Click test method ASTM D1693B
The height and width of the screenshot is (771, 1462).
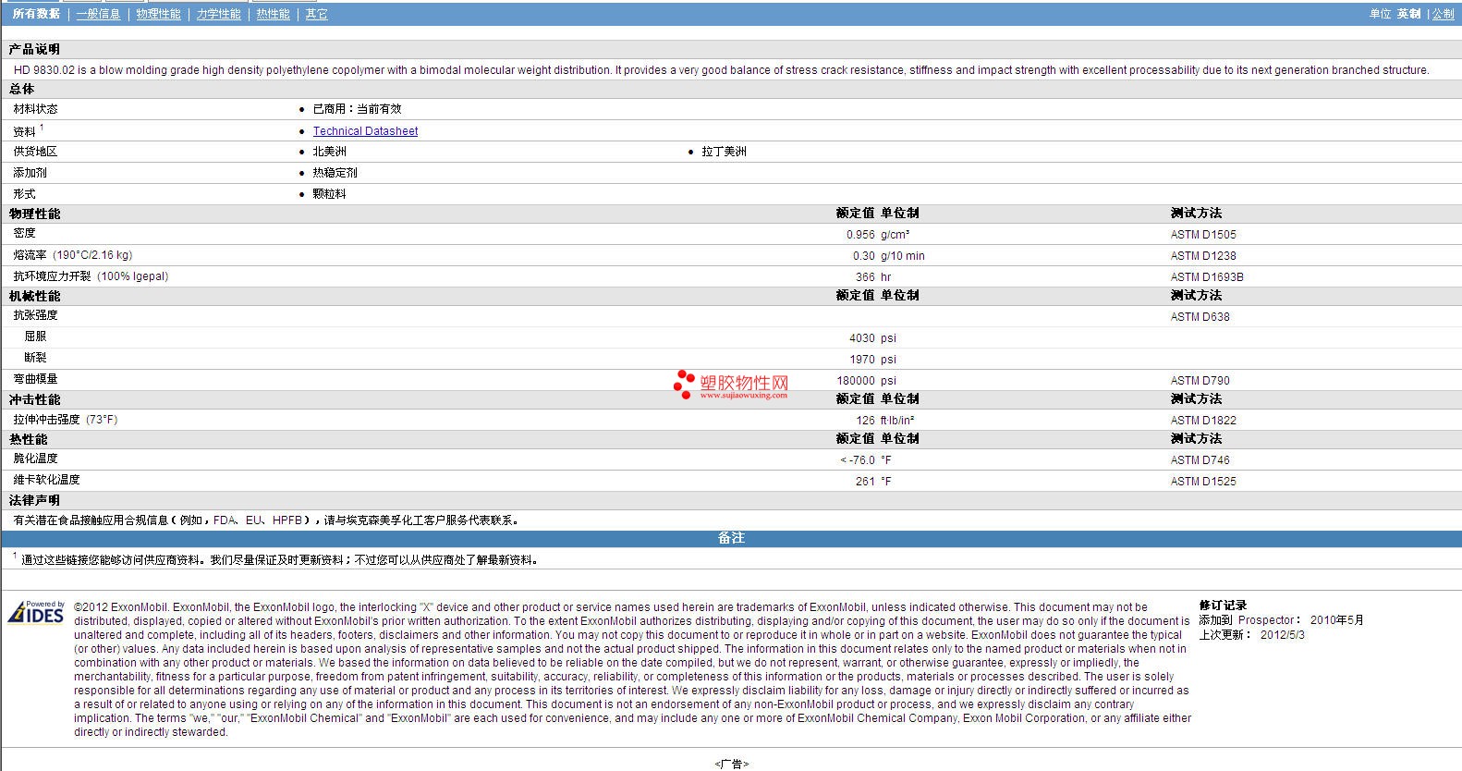(1207, 277)
